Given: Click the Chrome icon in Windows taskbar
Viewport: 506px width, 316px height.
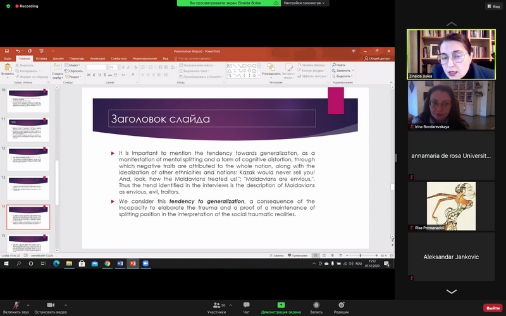Looking at the screenshot, I should coord(107,264).
